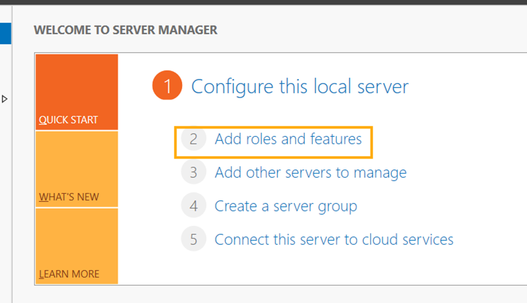Open Add roles and features

[x=288, y=139]
